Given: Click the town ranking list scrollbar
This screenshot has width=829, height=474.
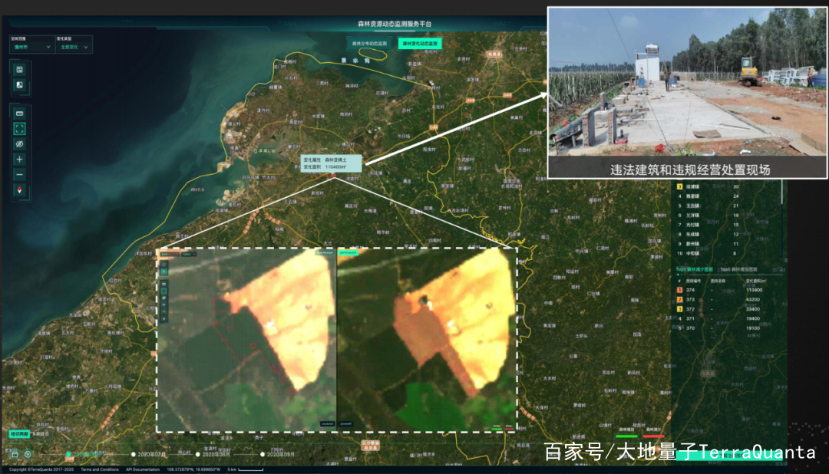Looking at the screenshot, I should [x=782, y=191].
